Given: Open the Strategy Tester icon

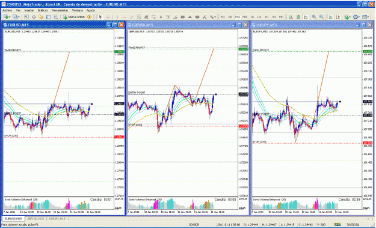Looking at the screenshot, I should pyautogui.click(x=55, y=17).
